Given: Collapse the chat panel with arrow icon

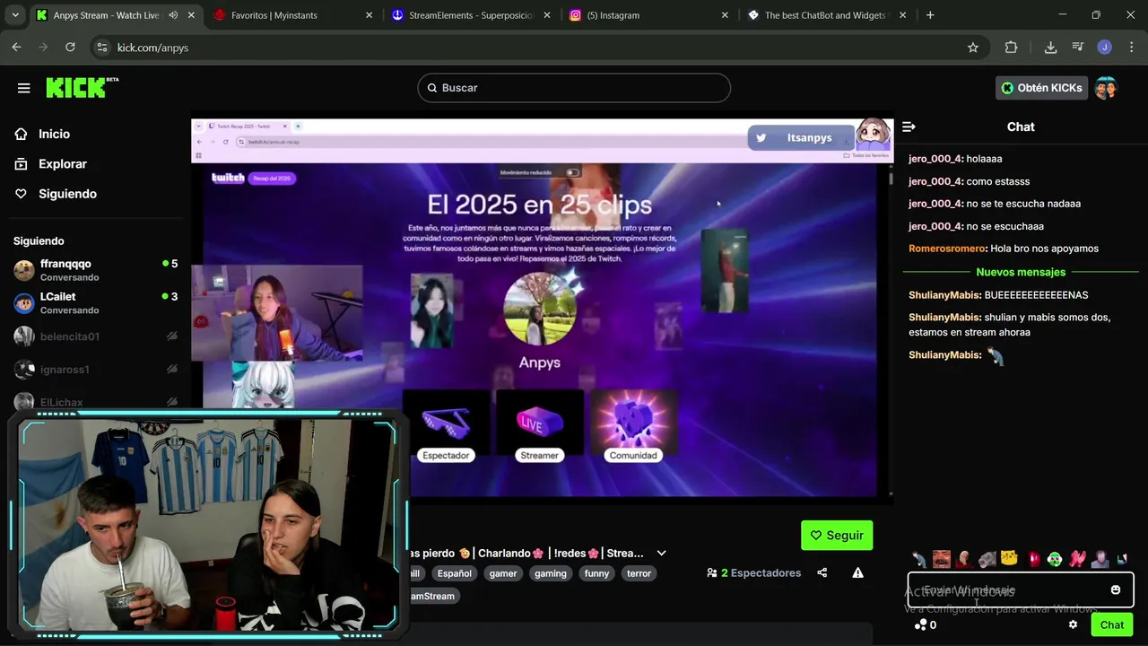Looking at the screenshot, I should point(909,127).
